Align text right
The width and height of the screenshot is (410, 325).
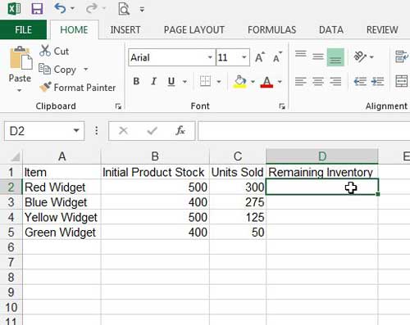tap(335, 81)
